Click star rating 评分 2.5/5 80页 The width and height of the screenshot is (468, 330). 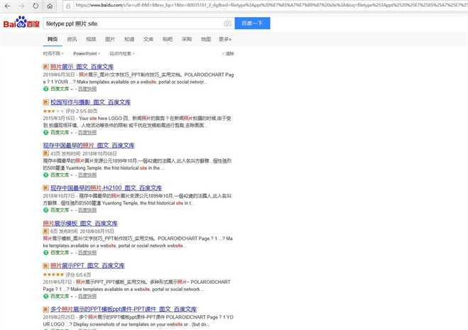tap(70, 111)
